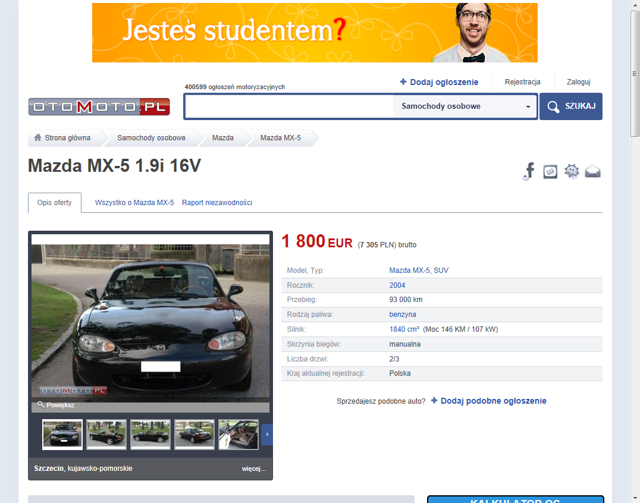Screen dimensions: 640x503
Task: Click the Blip smiley share icon
Action: [572, 172]
